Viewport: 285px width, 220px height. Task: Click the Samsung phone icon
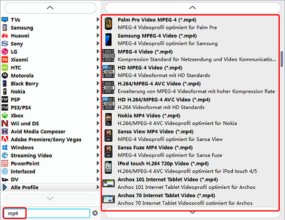point(5,27)
